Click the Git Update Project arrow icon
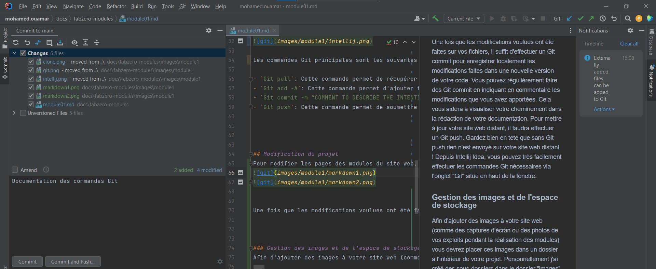This screenshot has width=656, height=269. (569, 18)
